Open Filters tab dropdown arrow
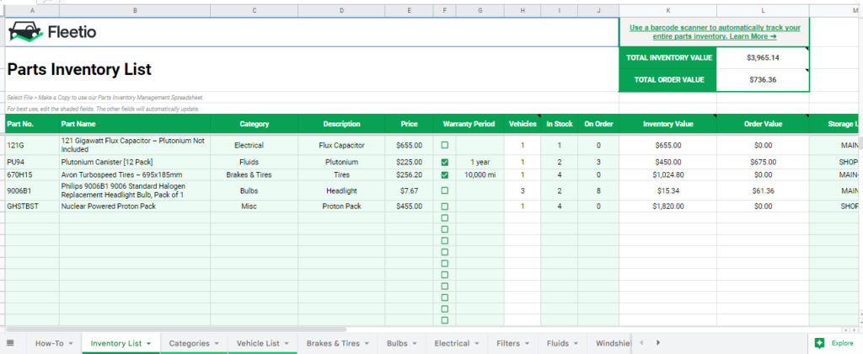This screenshot has width=863, height=354. coord(527,344)
